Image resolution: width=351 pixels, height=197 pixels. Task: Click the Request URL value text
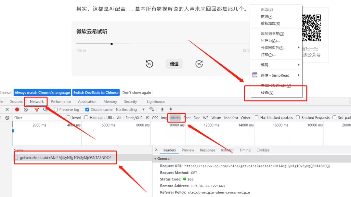pos(257,166)
